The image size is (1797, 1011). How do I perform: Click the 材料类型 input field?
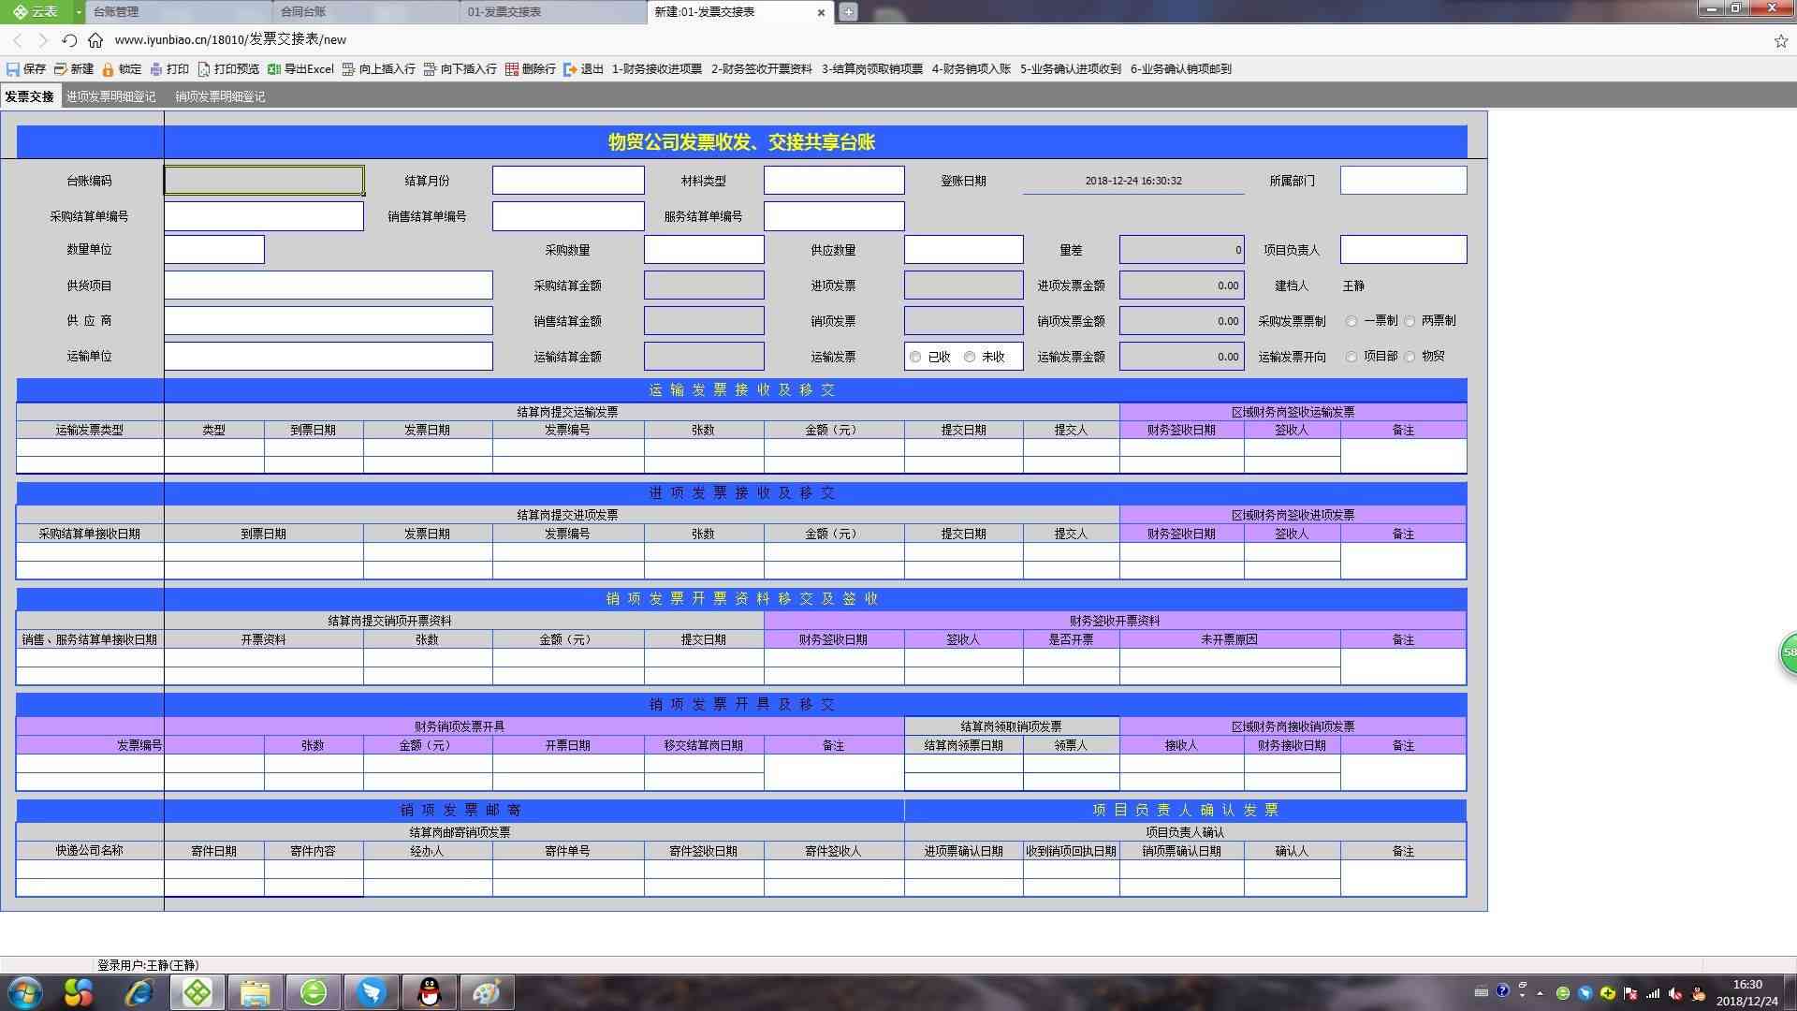click(x=834, y=181)
